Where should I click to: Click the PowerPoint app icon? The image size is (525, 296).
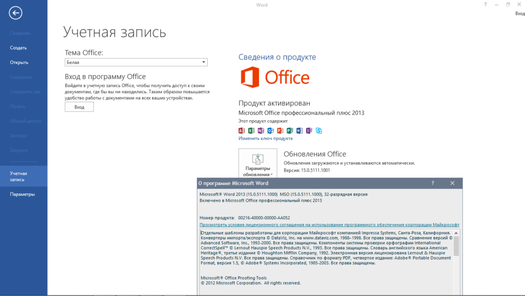280,131
